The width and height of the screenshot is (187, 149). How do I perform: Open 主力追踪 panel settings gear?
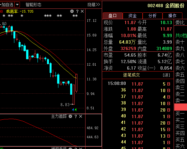(70, 116)
